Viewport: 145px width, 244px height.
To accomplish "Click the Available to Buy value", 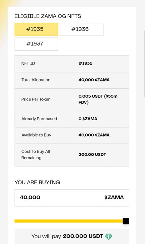I will pyautogui.click(x=94, y=135).
